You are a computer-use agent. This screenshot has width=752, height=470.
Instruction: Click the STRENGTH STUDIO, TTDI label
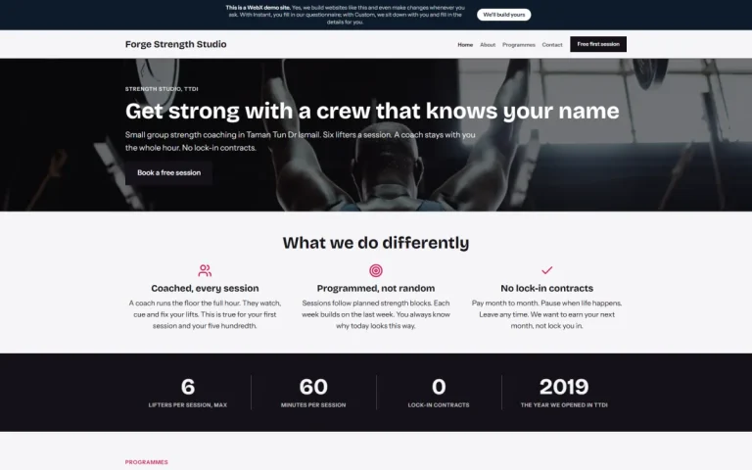coord(162,89)
